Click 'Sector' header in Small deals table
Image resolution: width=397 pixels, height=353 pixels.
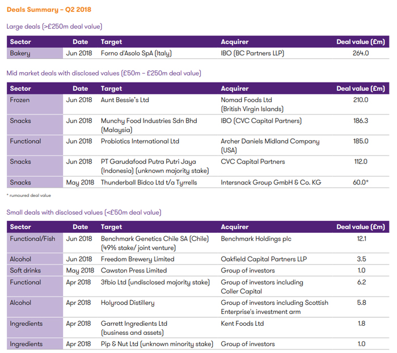click(x=20, y=227)
